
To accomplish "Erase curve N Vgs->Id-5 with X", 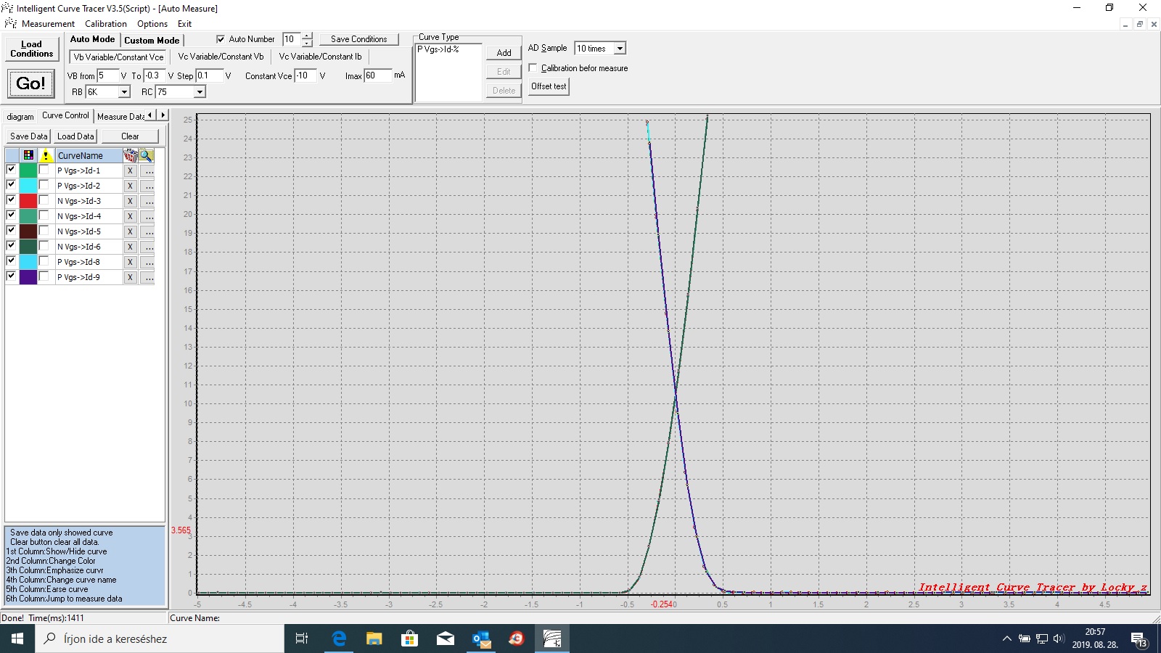I will point(130,231).
